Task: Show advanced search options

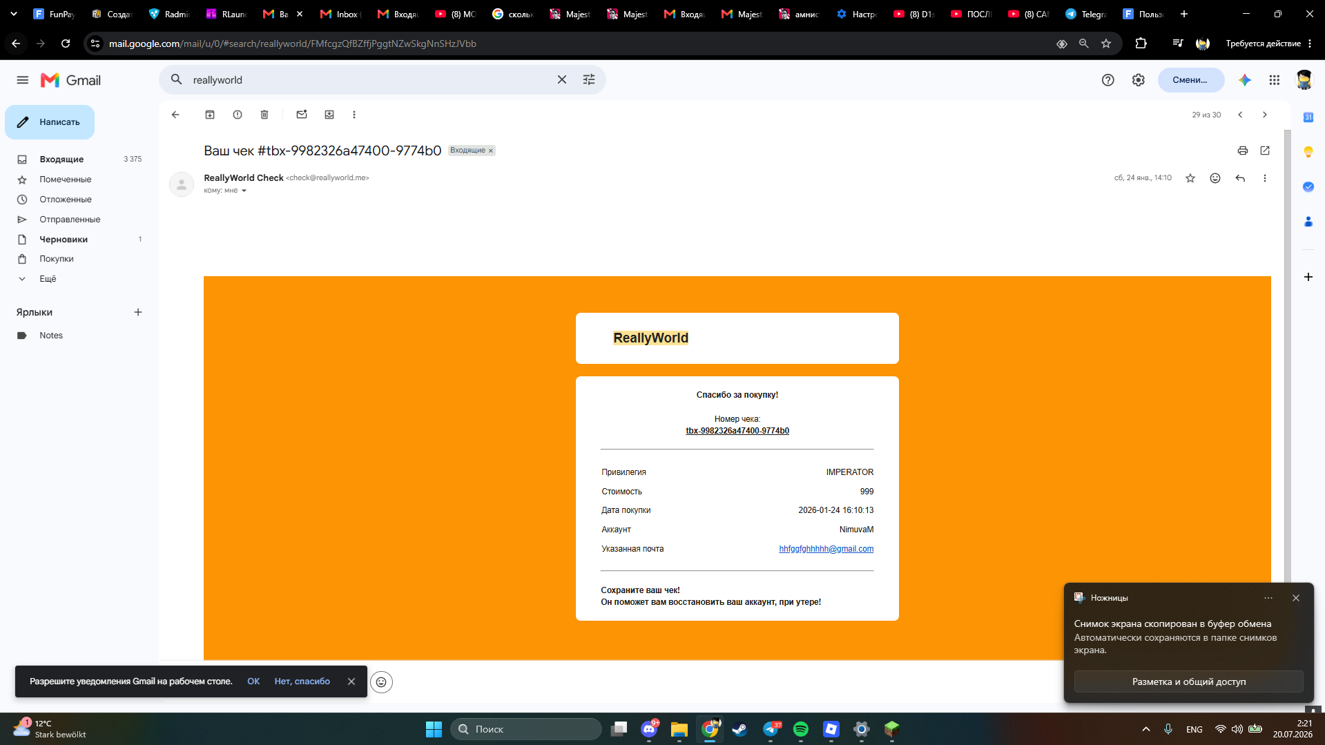Action: (589, 80)
